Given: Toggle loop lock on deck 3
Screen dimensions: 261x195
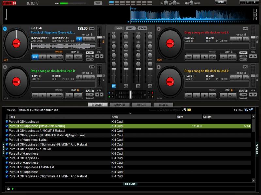Looking at the screenshot, I should pyautogui.click(x=78, y=90).
